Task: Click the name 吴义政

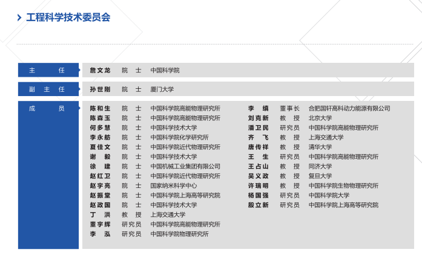Action: [x=259, y=176]
